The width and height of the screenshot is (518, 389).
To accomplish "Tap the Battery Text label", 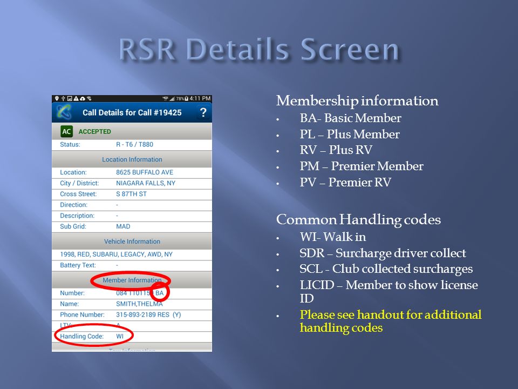I will pyautogui.click(x=78, y=265).
